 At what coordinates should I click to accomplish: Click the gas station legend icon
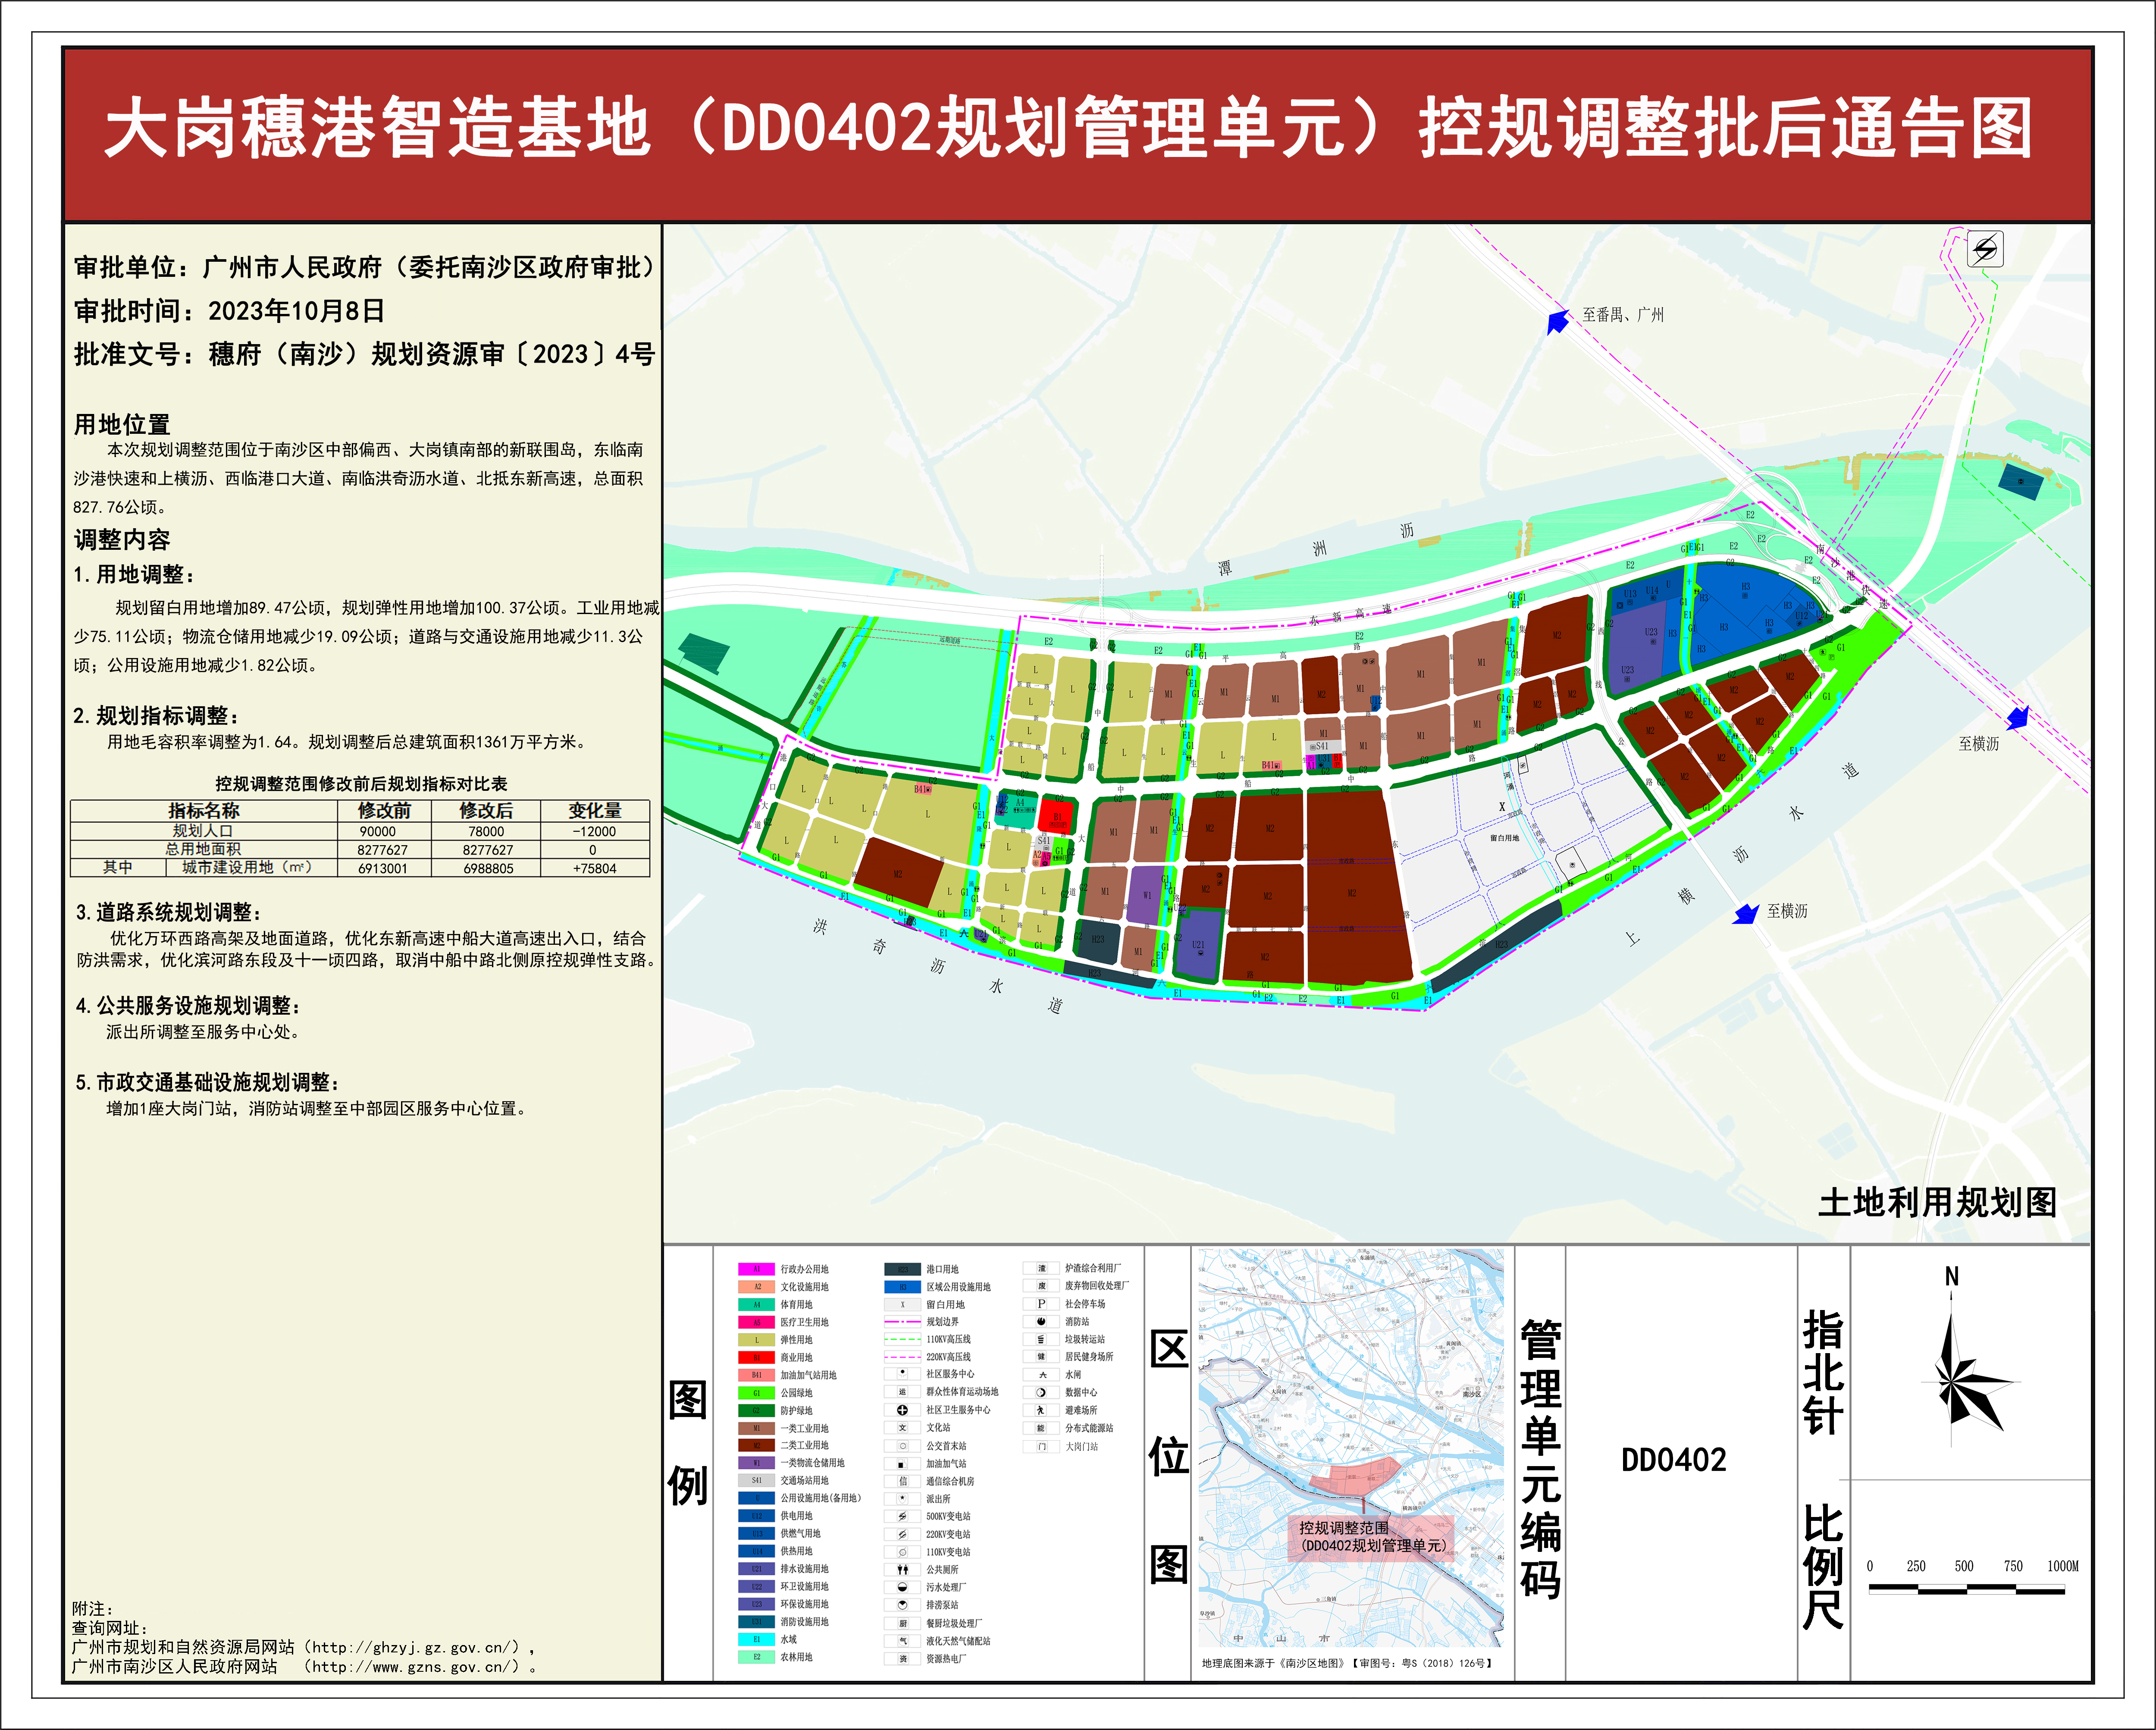[x=902, y=1463]
